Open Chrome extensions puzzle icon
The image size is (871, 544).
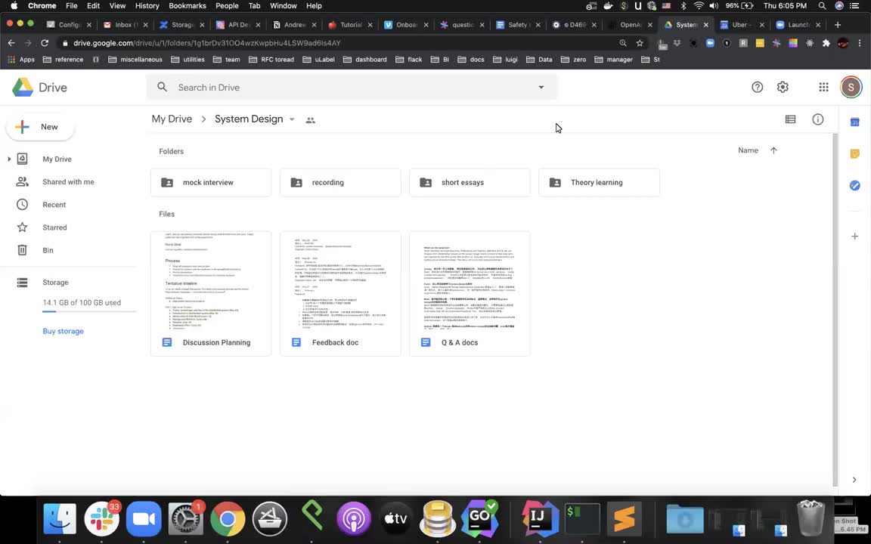tap(826, 43)
